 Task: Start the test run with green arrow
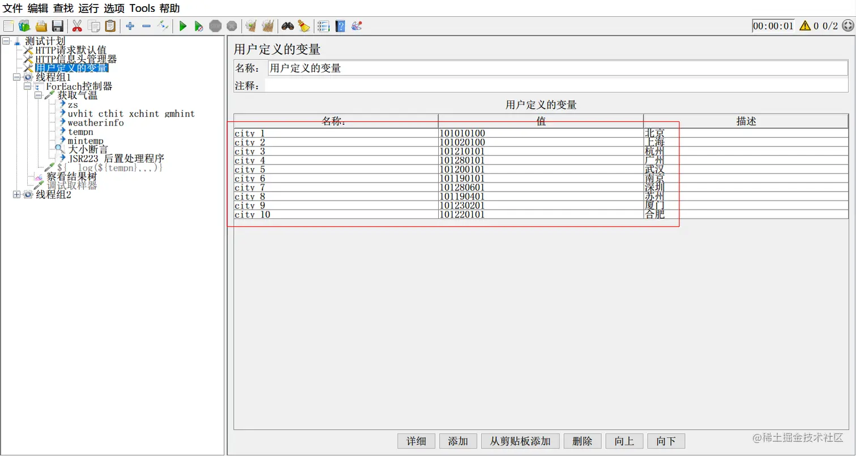[183, 25]
